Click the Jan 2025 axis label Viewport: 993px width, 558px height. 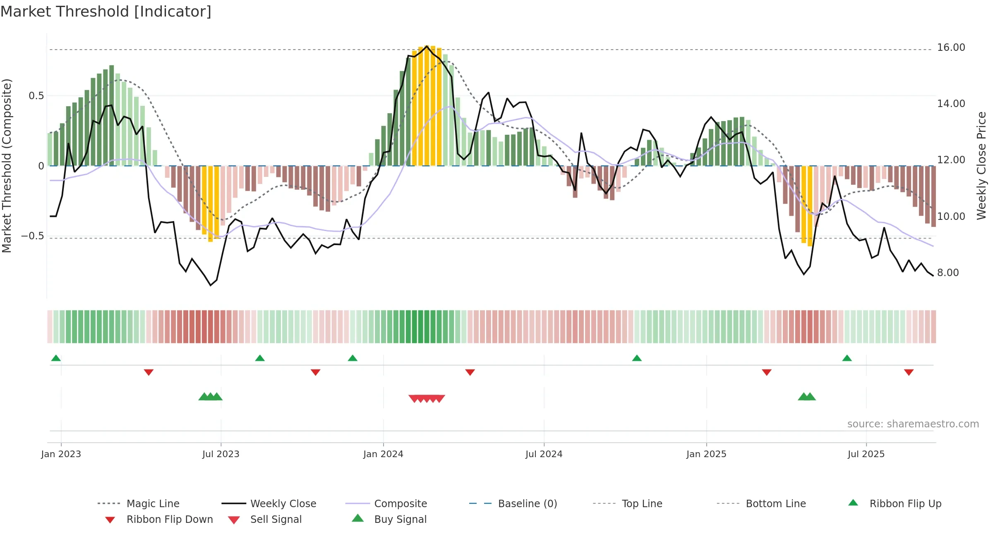pyautogui.click(x=706, y=454)
